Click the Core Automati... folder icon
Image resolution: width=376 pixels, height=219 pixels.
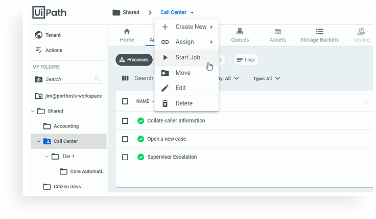pyautogui.click(x=63, y=171)
